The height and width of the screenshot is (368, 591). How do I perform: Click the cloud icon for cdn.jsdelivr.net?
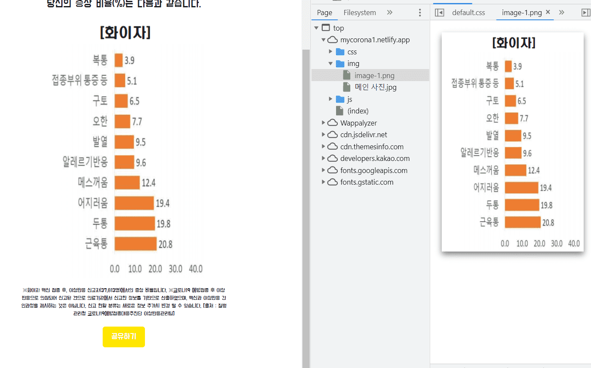click(332, 135)
